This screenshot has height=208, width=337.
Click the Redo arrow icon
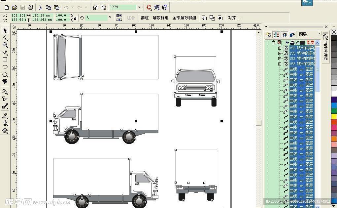click(x=80, y=8)
